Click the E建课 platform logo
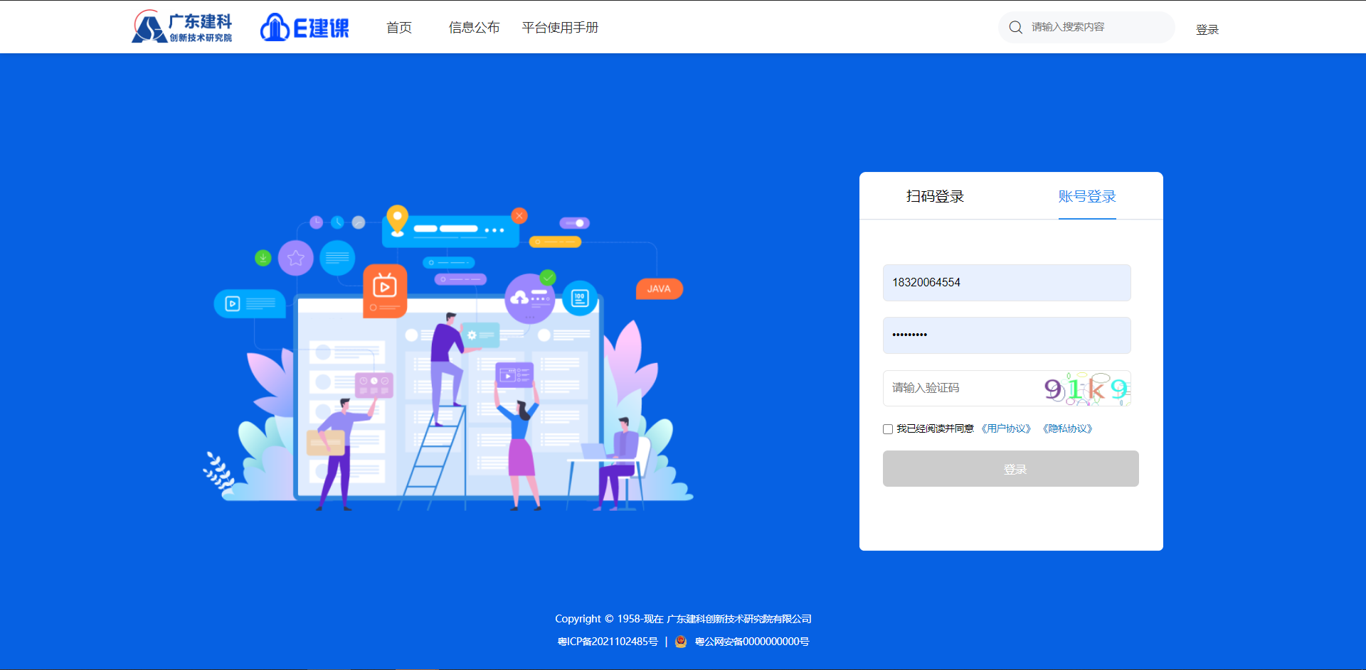 [x=305, y=27]
